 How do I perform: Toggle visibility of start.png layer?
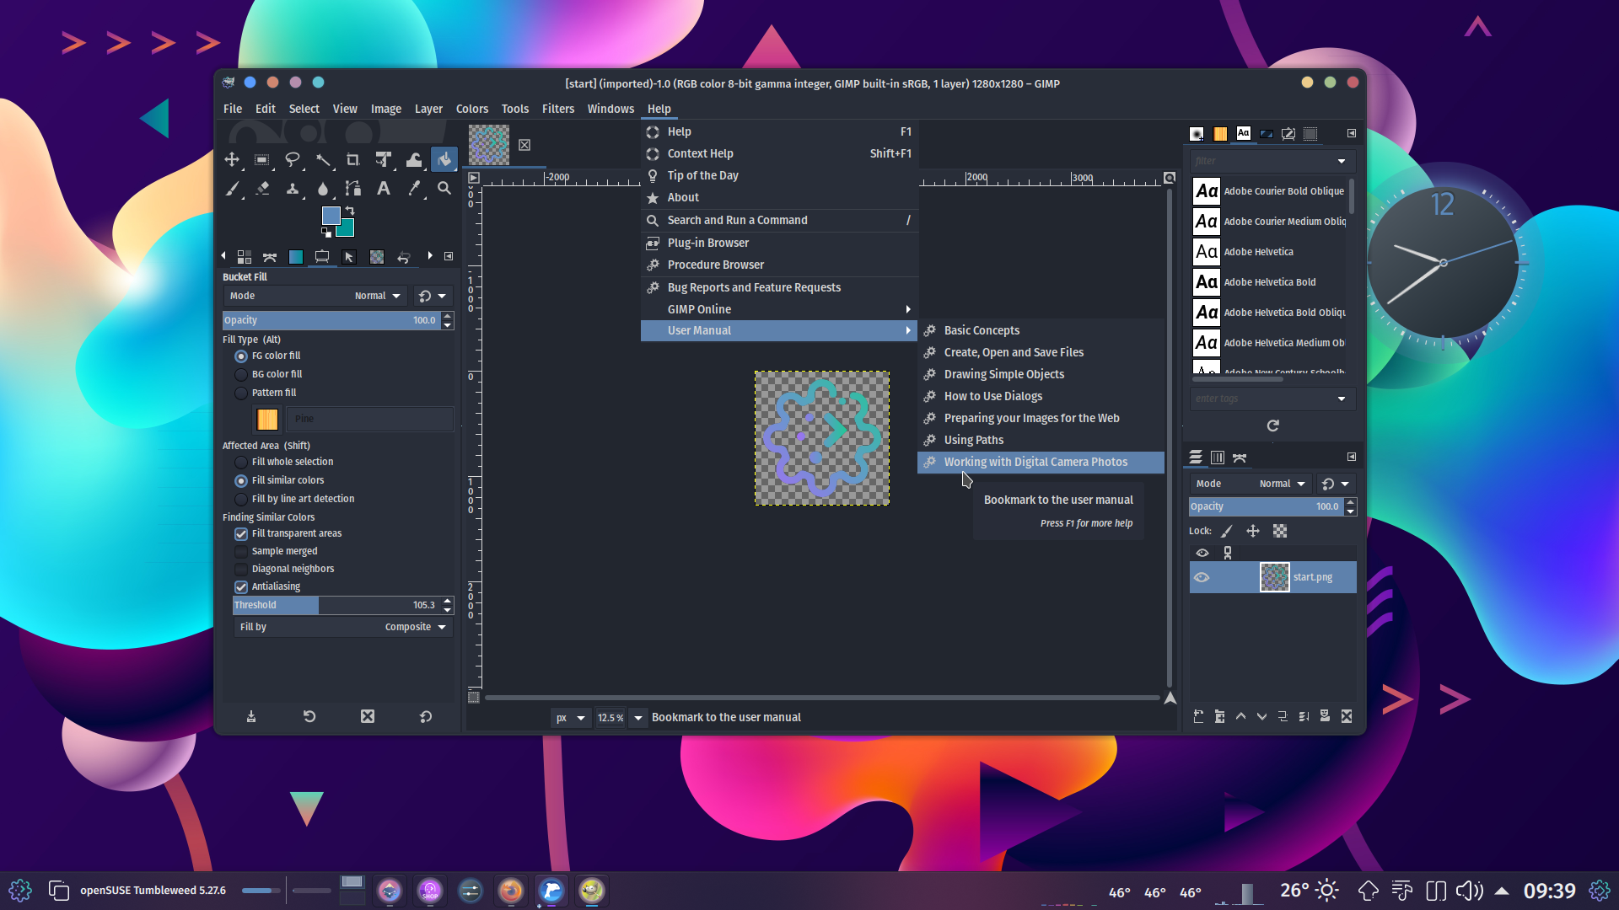1202,577
